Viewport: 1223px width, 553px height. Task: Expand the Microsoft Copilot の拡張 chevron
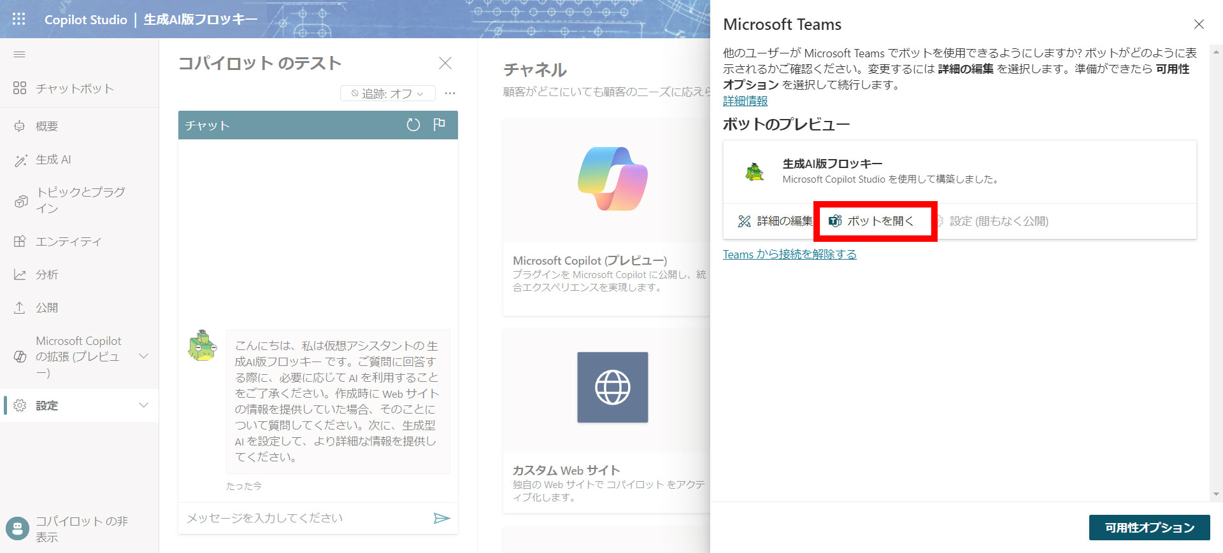coord(144,356)
